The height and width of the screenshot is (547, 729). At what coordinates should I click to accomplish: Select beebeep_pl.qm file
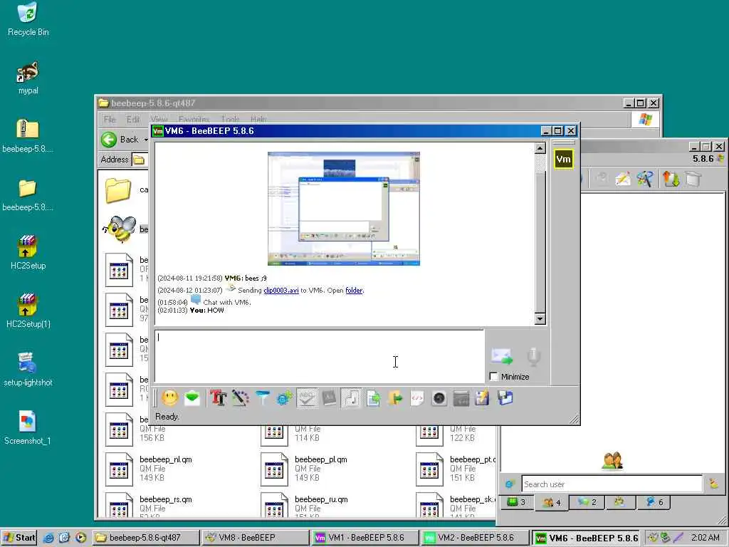(304, 469)
